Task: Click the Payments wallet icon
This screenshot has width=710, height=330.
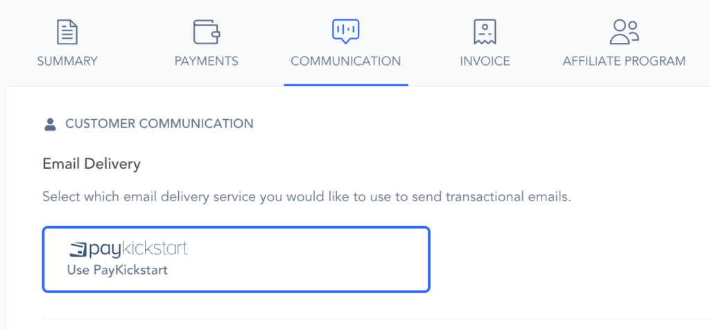Action: pos(207,31)
